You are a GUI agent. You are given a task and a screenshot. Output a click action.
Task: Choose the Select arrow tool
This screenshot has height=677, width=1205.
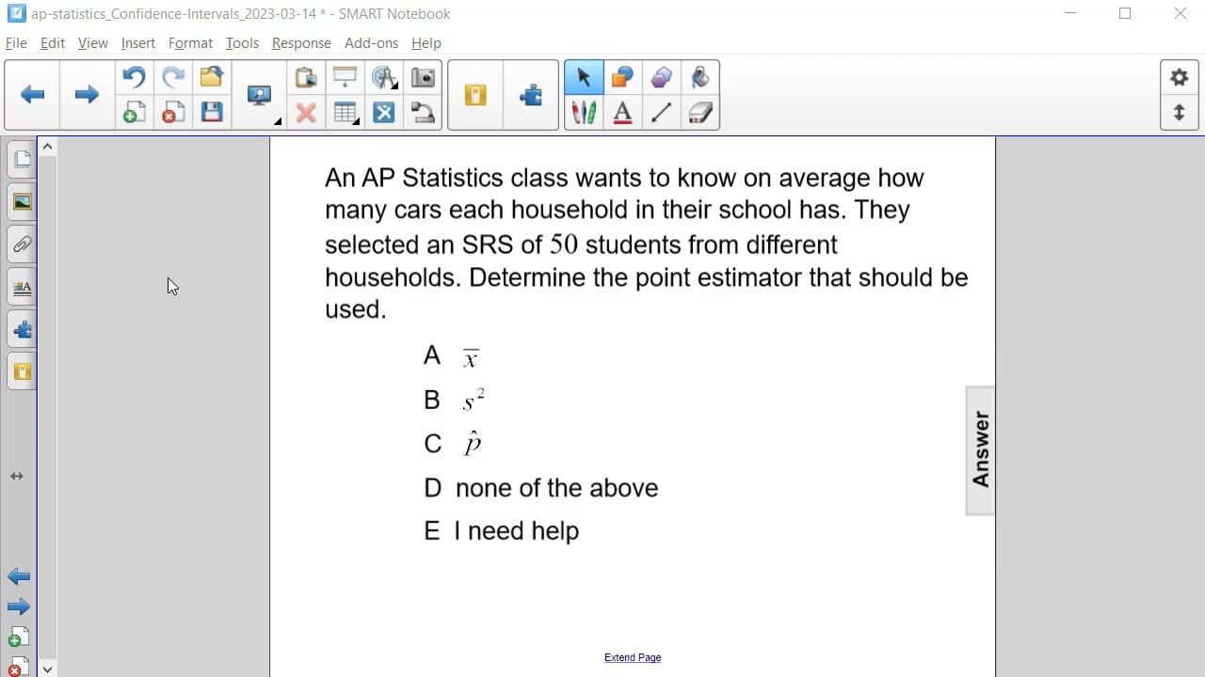click(584, 77)
